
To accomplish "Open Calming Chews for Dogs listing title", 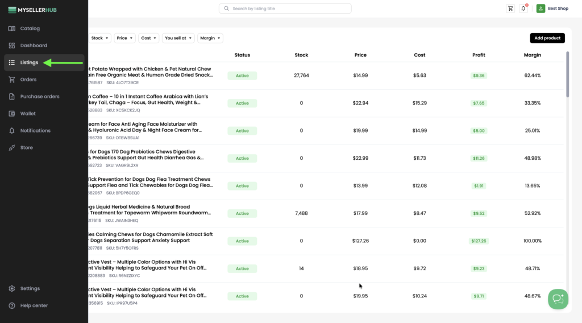I will 150,237.
